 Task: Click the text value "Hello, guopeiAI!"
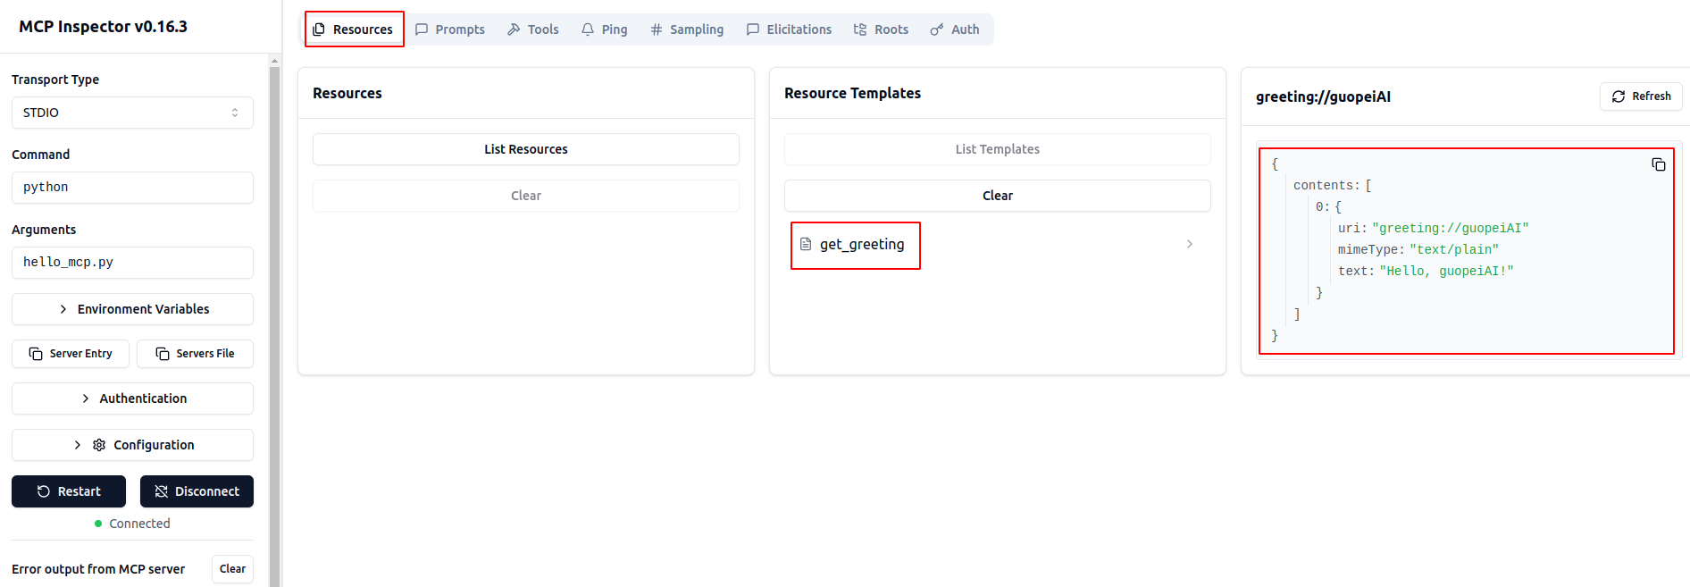coord(1447,272)
